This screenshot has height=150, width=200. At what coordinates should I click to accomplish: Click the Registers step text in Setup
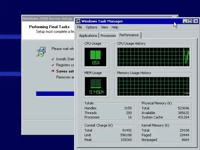(65, 65)
